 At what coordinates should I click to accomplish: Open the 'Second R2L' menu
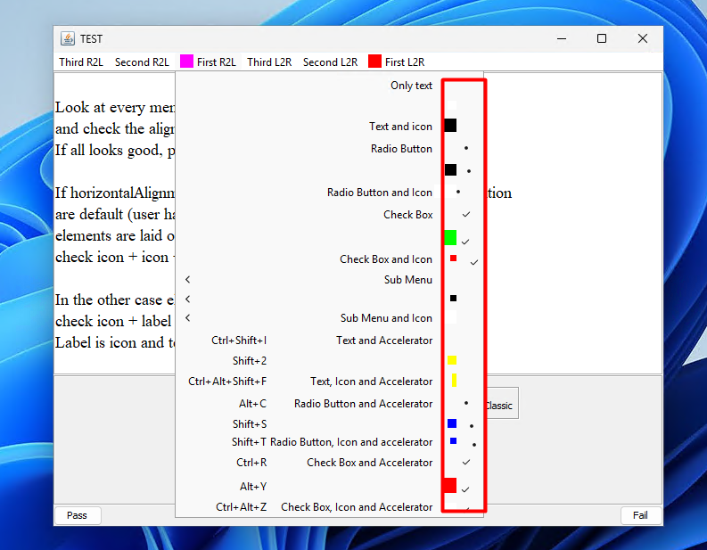[x=142, y=62]
